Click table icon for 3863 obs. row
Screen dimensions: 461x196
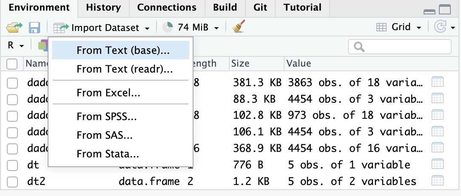coord(438,82)
